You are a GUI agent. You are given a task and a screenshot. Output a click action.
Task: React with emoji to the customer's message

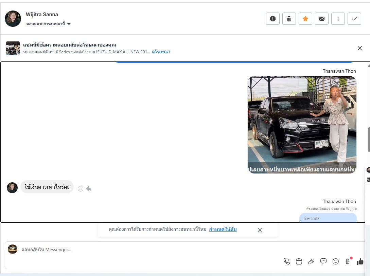coord(81,189)
